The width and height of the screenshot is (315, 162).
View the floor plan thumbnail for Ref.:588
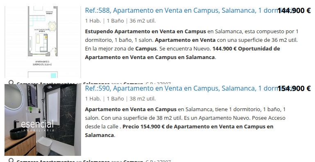click(x=43, y=42)
